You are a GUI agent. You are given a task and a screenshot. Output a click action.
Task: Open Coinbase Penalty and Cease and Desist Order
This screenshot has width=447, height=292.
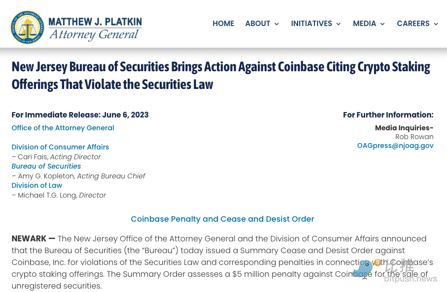point(222,219)
